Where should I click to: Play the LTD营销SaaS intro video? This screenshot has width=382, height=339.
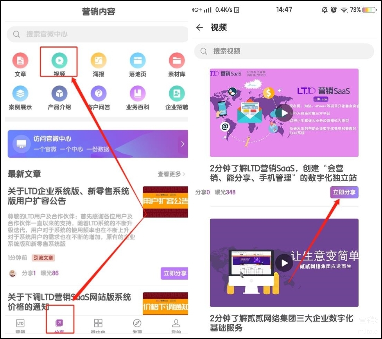[284, 113]
